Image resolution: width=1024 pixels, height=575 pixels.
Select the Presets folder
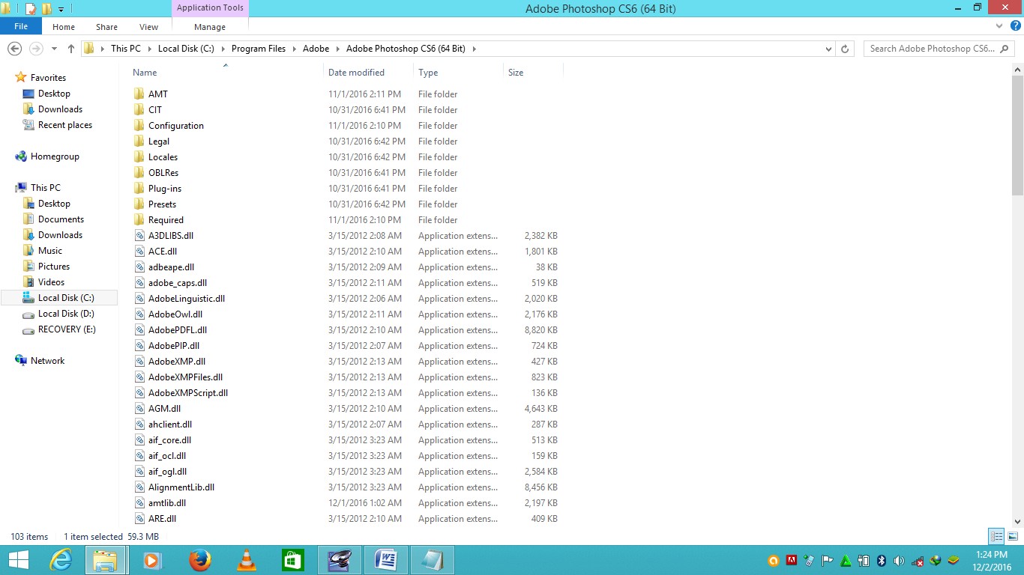(x=163, y=204)
